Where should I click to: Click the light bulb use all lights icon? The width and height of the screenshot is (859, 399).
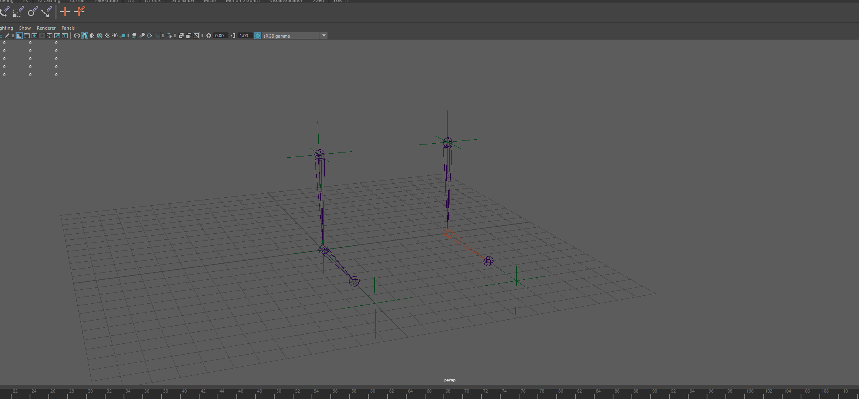(115, 36)
